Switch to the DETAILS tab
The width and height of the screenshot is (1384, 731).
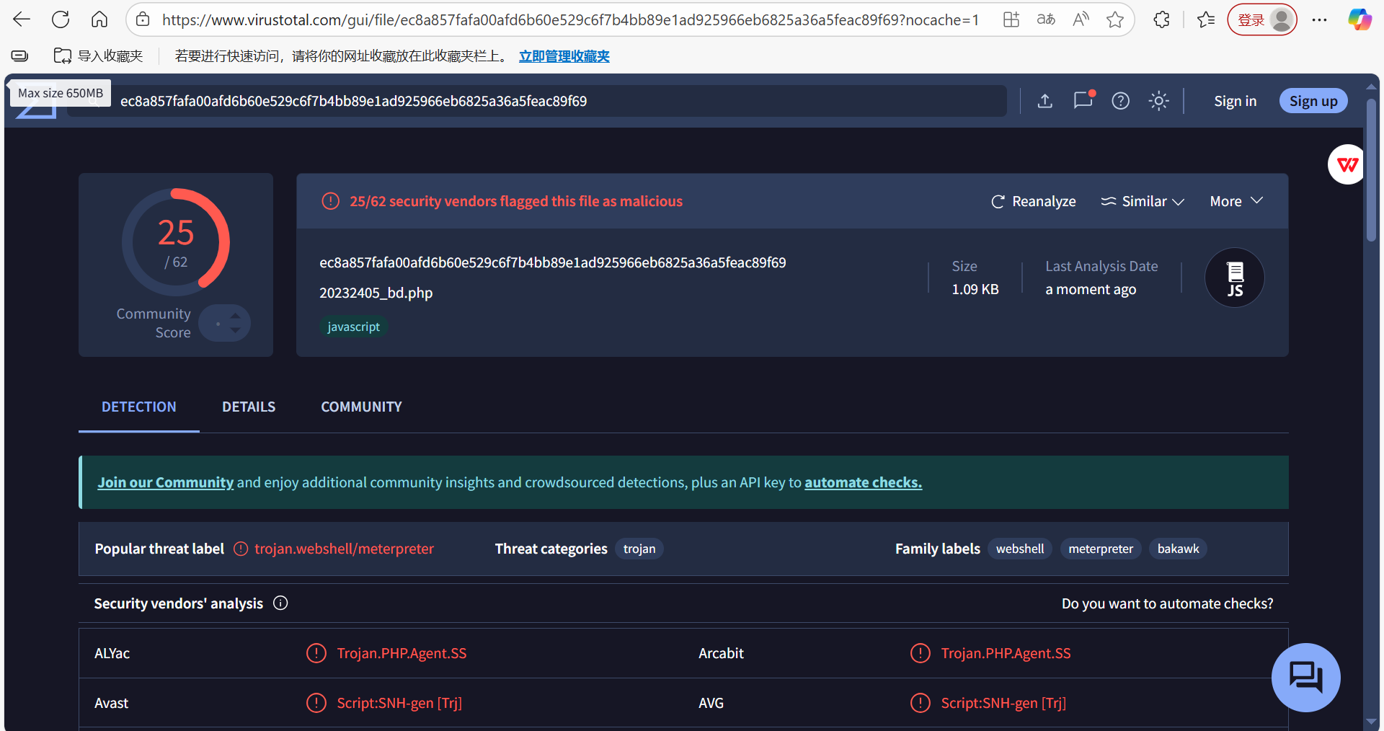tap(249, 407)
